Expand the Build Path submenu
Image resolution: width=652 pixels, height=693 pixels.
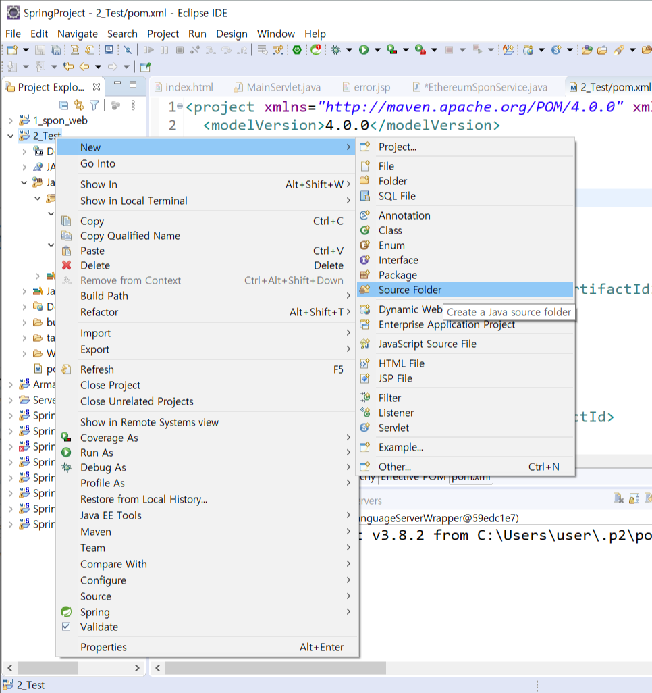[x=207, y=296]
